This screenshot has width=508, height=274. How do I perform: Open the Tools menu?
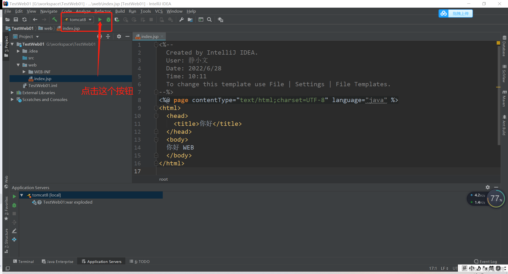(x=145, y=11)
